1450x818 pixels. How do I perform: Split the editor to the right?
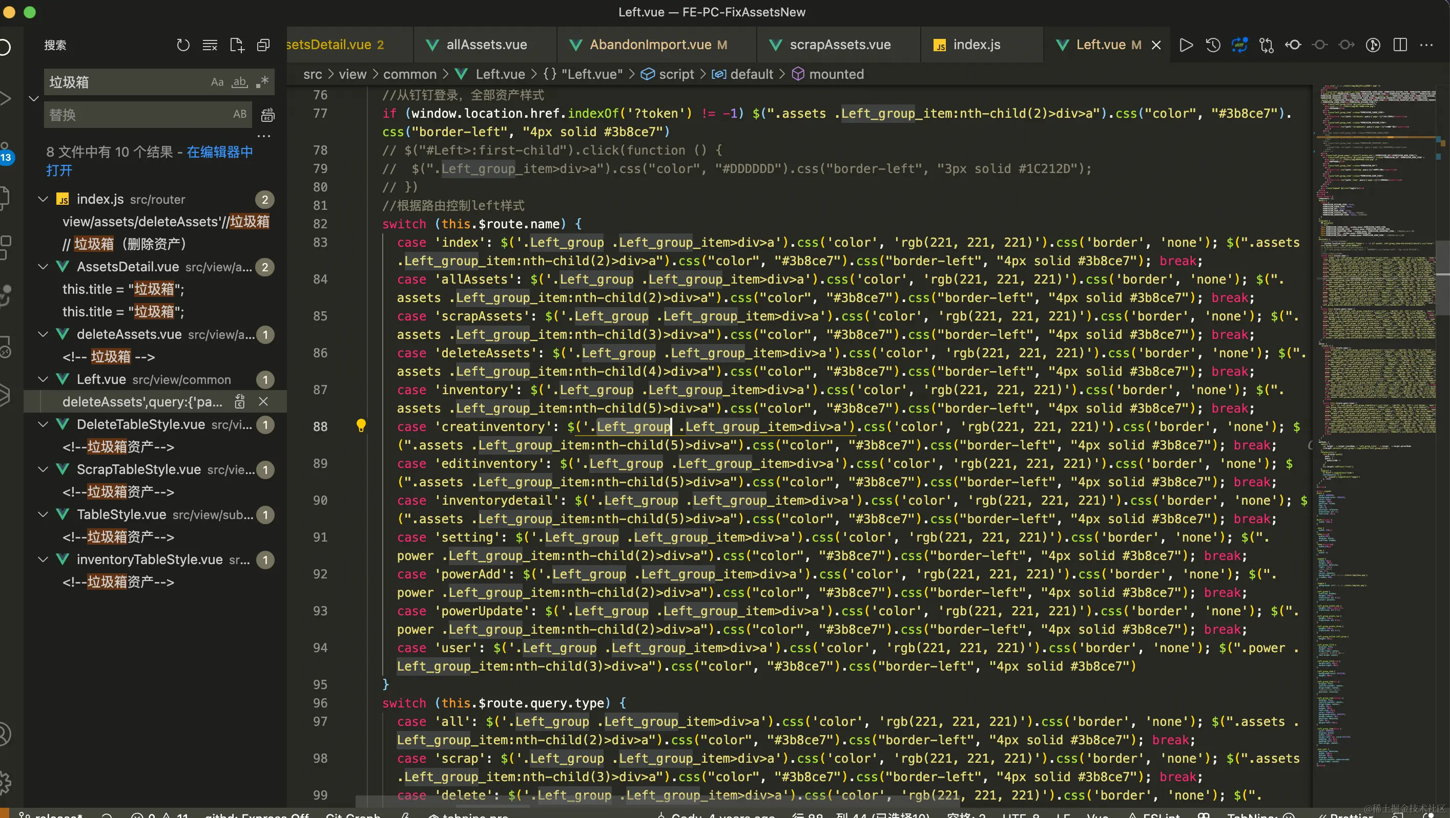point(1400,45)
